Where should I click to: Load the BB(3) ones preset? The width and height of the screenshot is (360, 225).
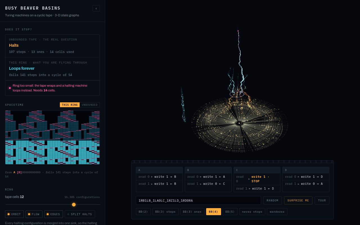(x=192, y=212)
